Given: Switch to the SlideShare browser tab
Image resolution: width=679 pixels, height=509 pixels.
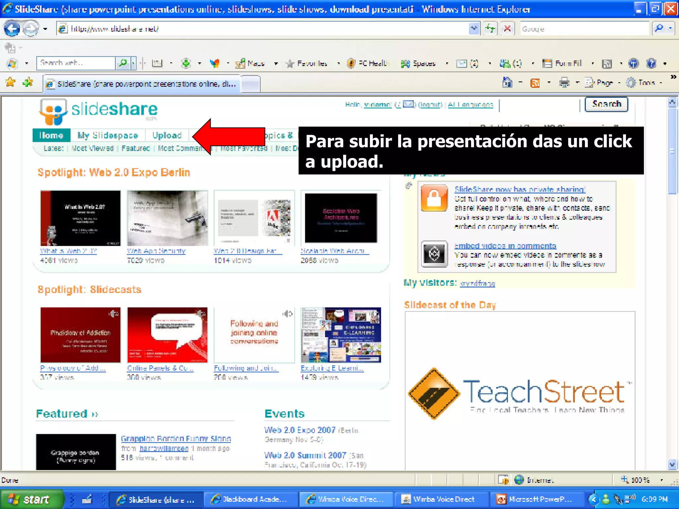Looking at the screenshot, I should click(142, 84).
